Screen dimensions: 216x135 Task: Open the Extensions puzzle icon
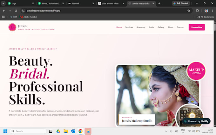tap(197, 10)
